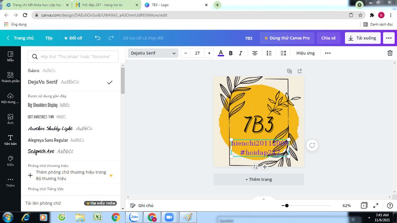Select the DejaVu Serif font row
This screenshot has height=223, width=397.
click(70, 82)
